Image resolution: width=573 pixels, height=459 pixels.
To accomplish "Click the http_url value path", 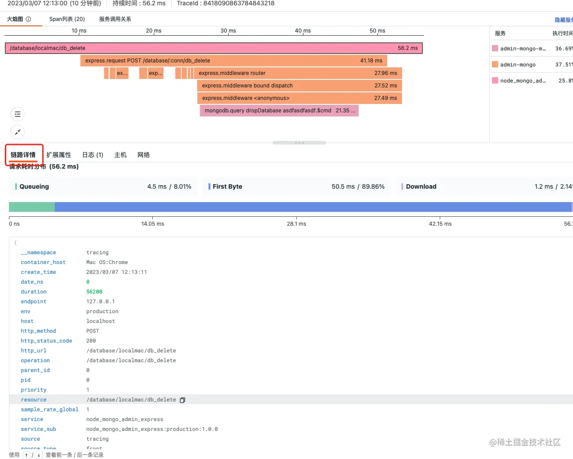I will click(131, 351).
